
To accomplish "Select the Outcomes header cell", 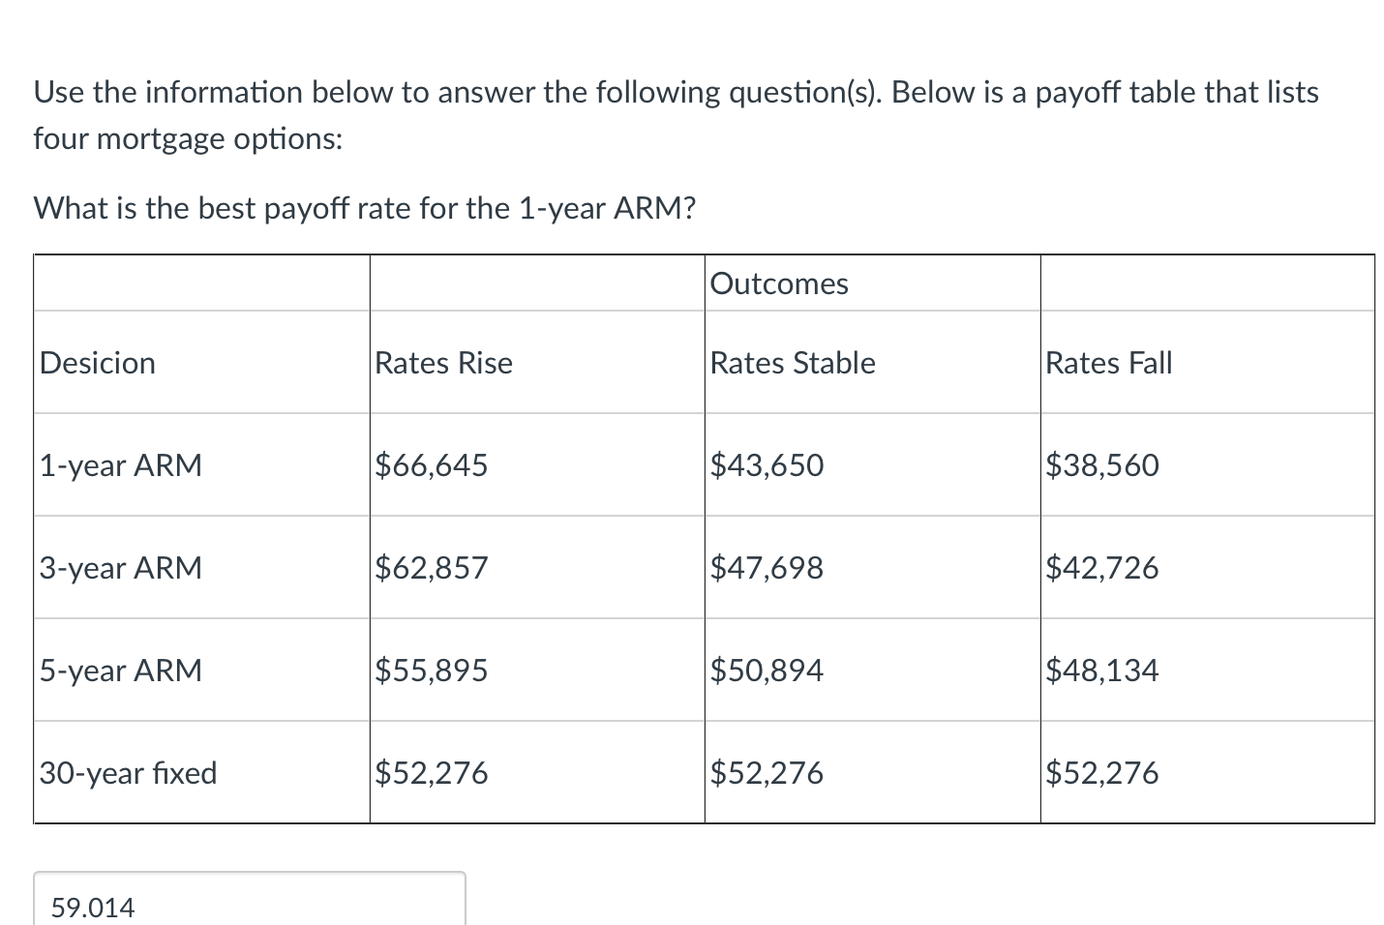I will point(779,283).
